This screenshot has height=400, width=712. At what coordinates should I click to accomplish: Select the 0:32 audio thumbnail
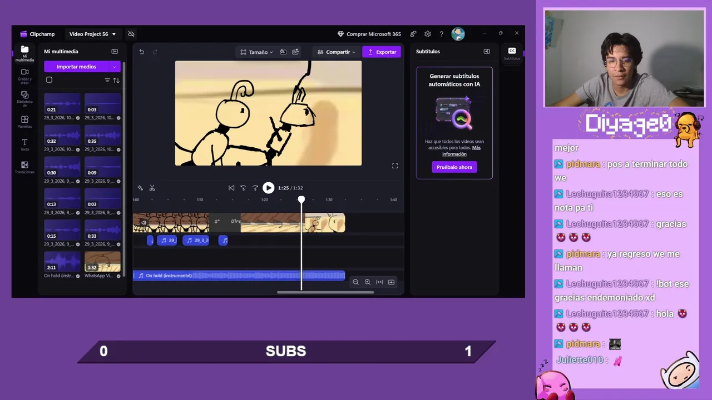click(x=62, y=136)
